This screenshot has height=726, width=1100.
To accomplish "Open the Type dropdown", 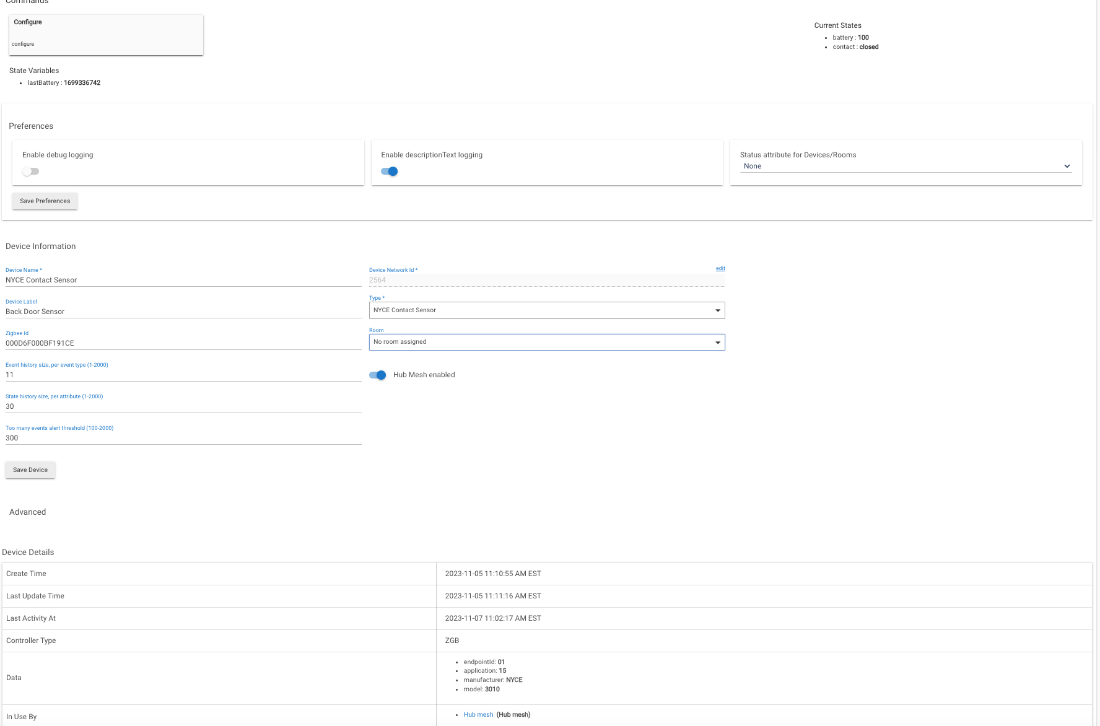I will [x=547, y=310].
